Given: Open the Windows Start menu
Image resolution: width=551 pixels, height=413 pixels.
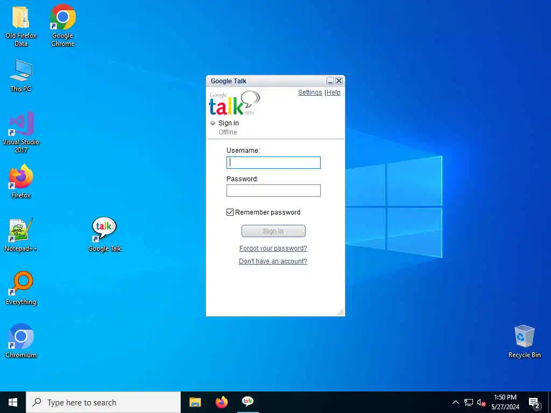Looking at the screenshot, I should (x=13, y=402).
